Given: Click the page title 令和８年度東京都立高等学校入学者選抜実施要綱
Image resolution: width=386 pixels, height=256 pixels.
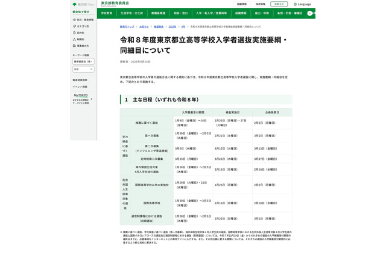Looking at the screenshot, I should (203, 45).
